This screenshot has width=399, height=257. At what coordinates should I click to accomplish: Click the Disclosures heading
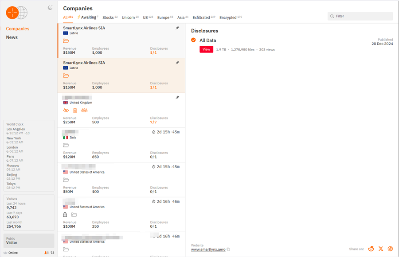pos(204,31)
